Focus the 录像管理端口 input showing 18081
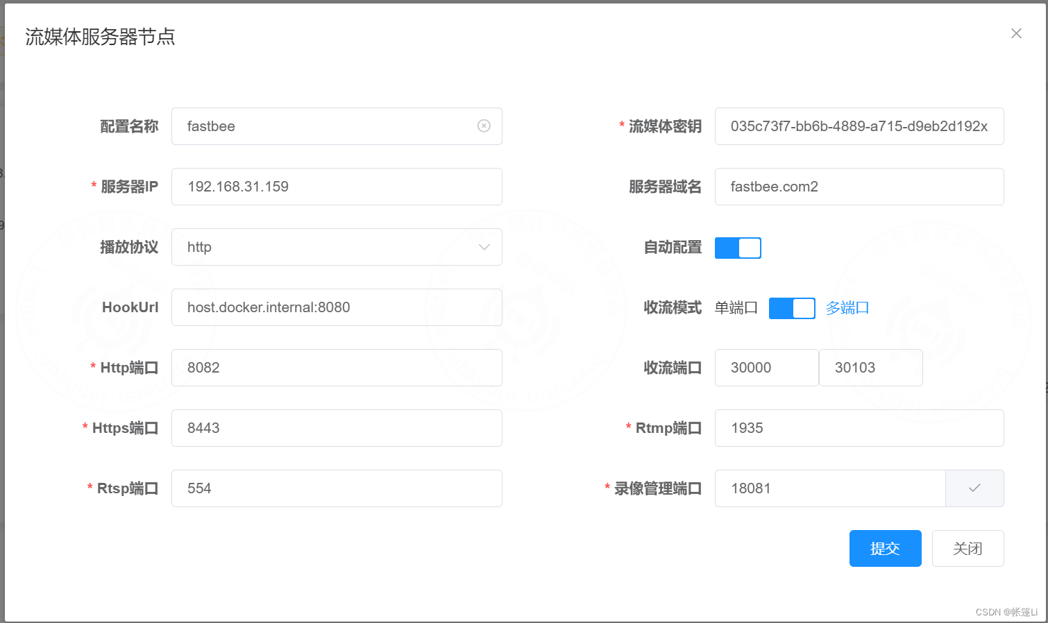The width and height of the screenshot is (1048, 623). click(x=830, y=488)
